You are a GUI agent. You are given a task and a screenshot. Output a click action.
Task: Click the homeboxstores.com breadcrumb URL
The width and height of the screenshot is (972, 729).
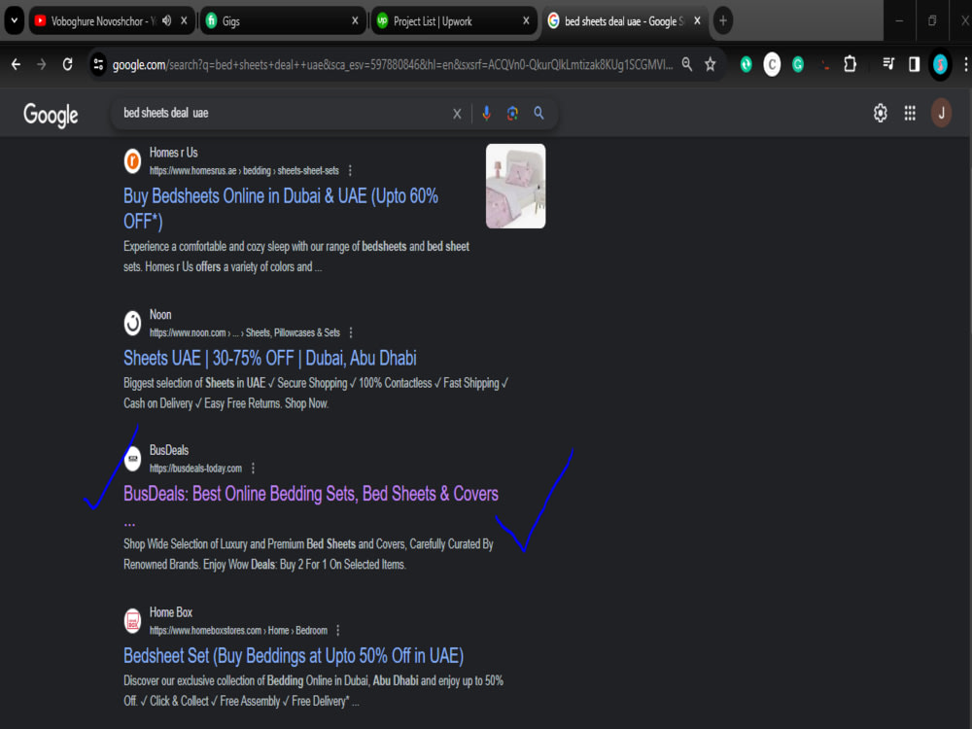pyautogui.click(x=238, y=631)
